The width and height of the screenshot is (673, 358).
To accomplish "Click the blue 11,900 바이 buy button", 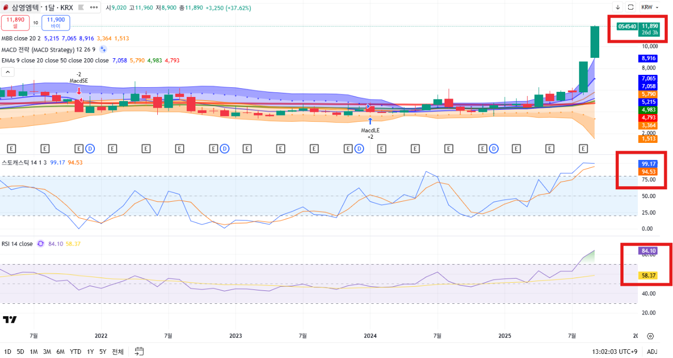I will (x=56, y=22).
